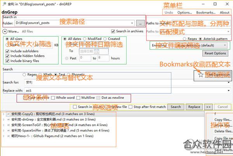Select Asterisk pattern radio button
233x156 pixels.
pyautogui.click(x=200, y=39)
